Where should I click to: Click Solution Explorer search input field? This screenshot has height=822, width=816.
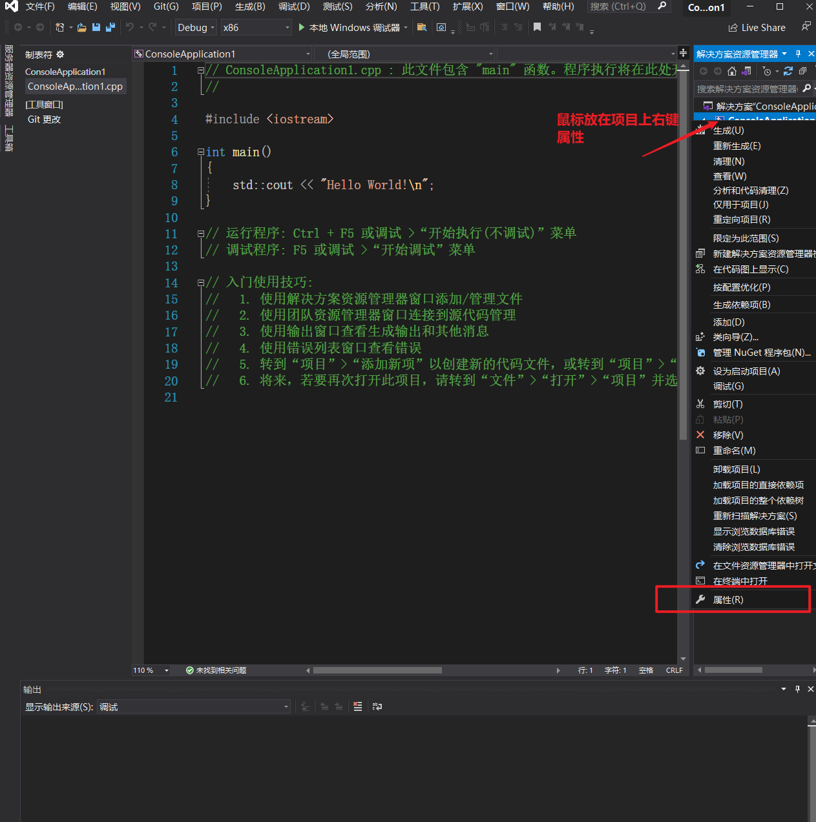click(x=747, y=88)
